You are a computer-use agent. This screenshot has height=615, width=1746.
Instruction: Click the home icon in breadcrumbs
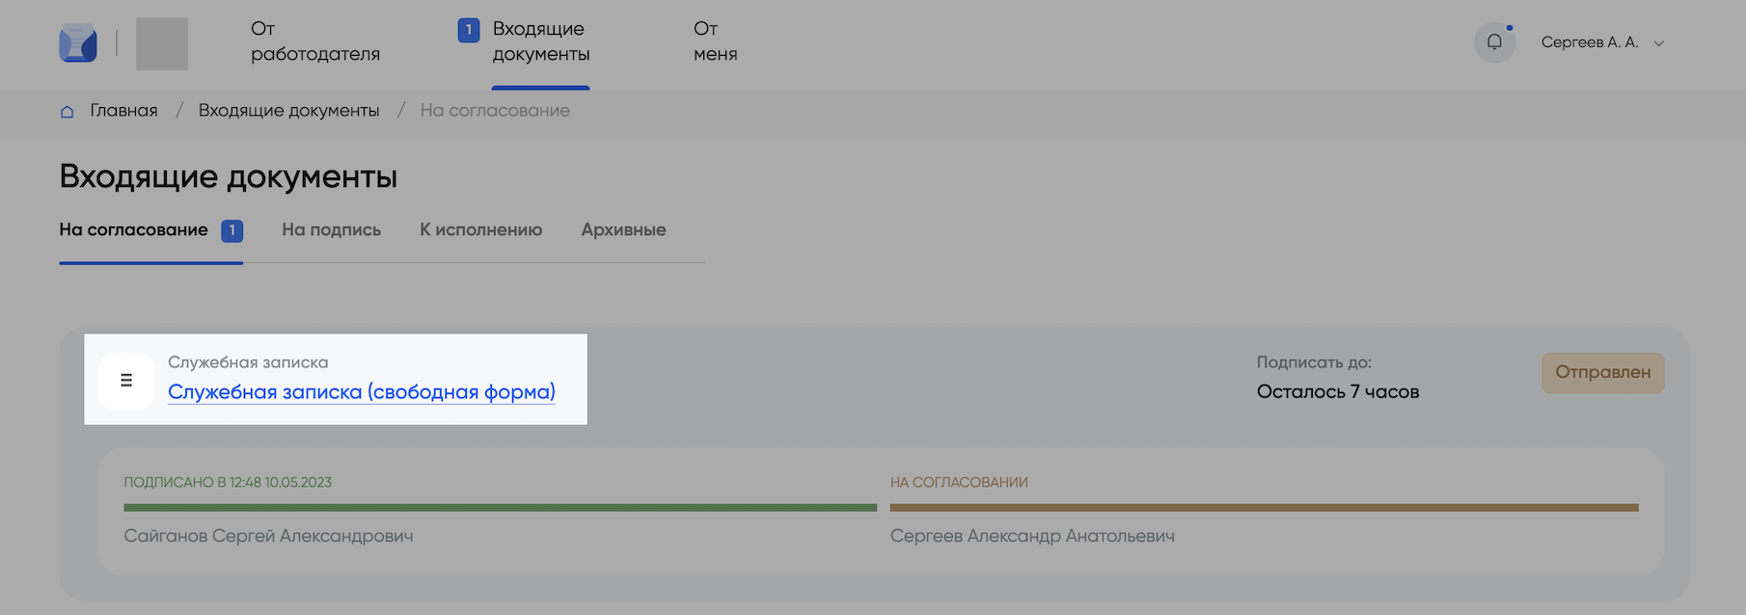68,112
